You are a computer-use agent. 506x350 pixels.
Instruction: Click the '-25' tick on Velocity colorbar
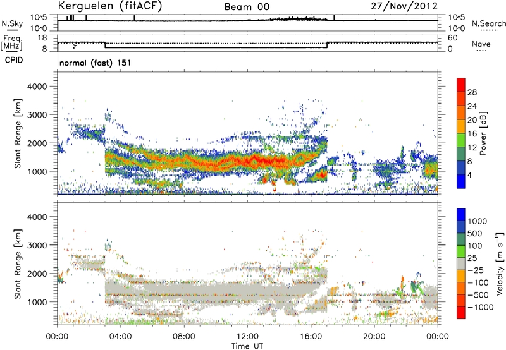[476, 270]
